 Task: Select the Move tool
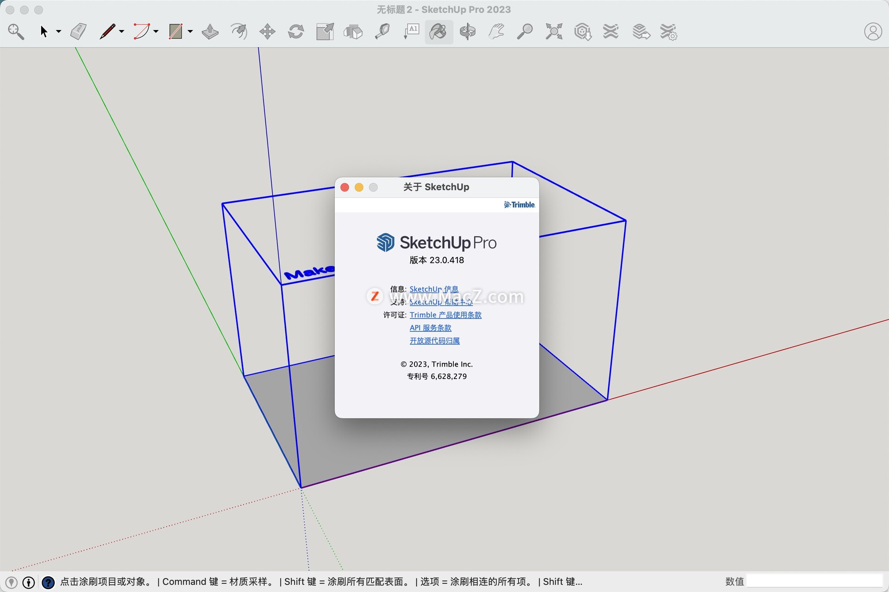point(267,31)
